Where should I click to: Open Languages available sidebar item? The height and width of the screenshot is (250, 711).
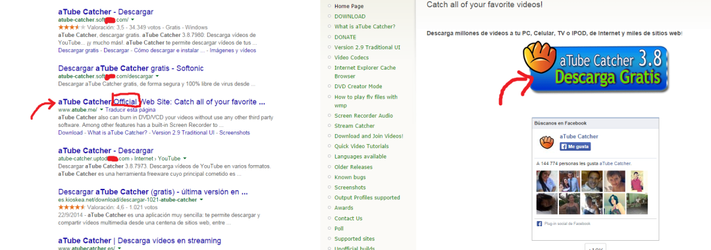[x=361, y=157]
